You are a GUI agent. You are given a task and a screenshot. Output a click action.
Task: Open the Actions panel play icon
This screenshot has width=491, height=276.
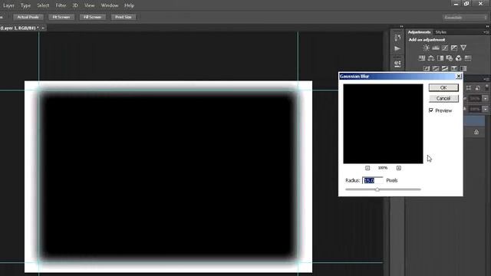click(397, 48)
